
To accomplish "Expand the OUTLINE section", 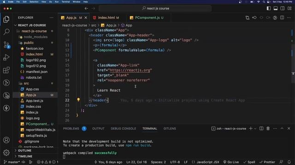I will [x=24, y=151].
